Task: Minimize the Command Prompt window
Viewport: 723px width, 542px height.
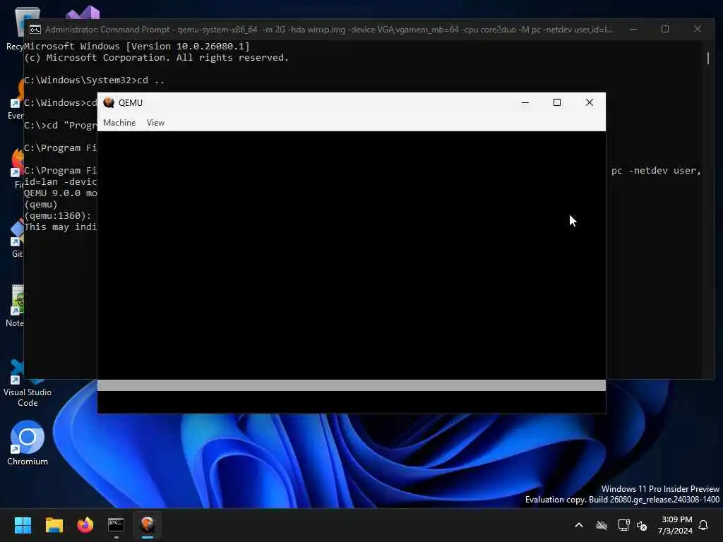Action: [x=633, y=30]
